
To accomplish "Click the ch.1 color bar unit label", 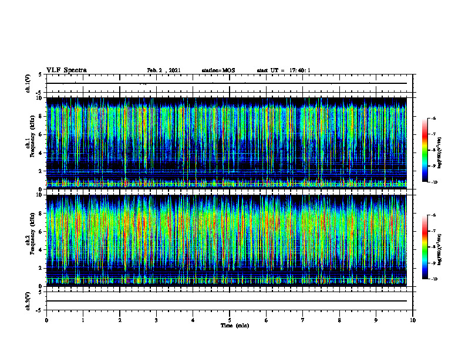I will point(440,153).
